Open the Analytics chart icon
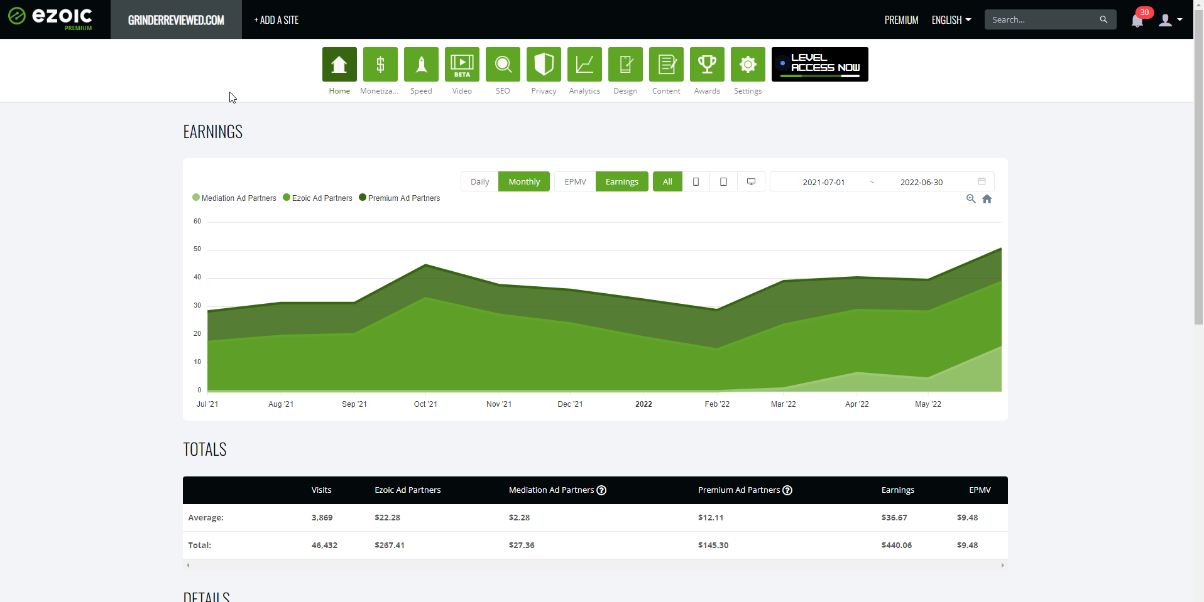 point(584,64)
